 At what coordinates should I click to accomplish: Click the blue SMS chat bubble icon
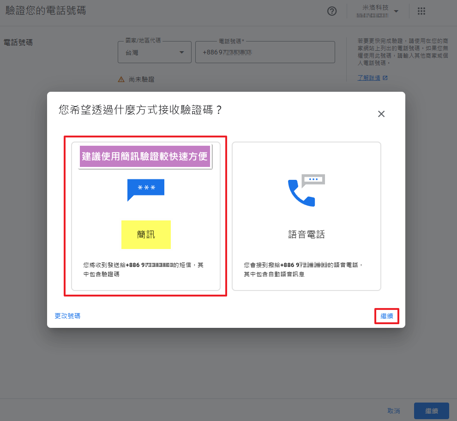pyautogui.click(x=145, y=190)
